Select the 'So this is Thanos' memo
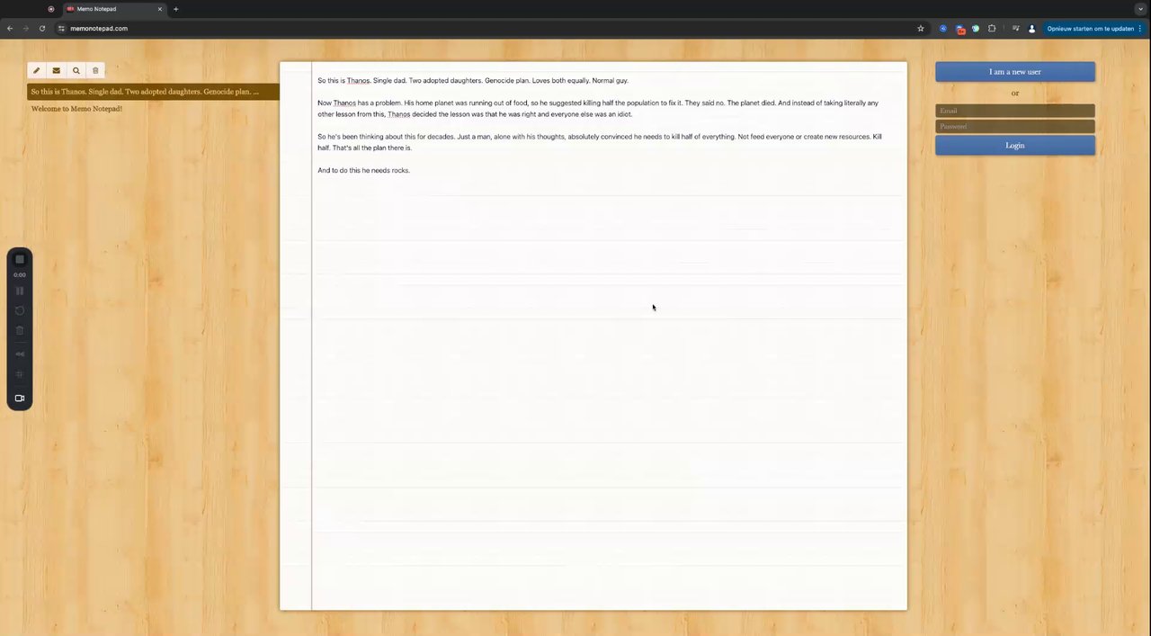 coord(153,92)
